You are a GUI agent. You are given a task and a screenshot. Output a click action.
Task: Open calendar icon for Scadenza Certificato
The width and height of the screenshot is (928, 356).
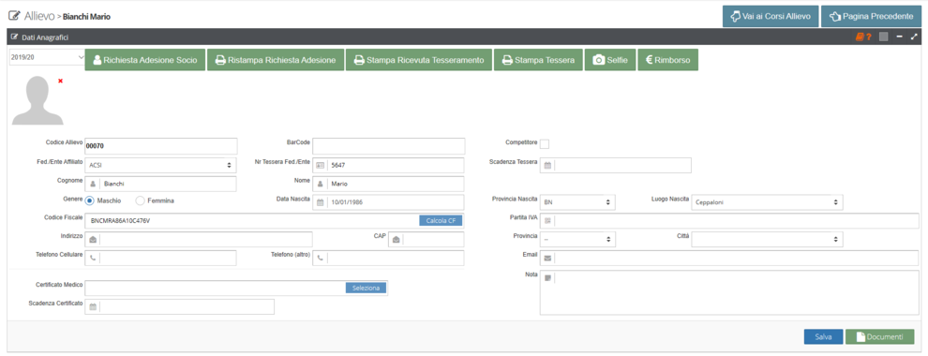click(93, 307)
